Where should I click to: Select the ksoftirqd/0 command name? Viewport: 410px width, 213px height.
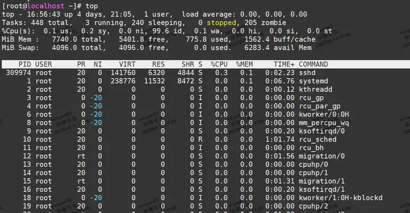(322, 131)
